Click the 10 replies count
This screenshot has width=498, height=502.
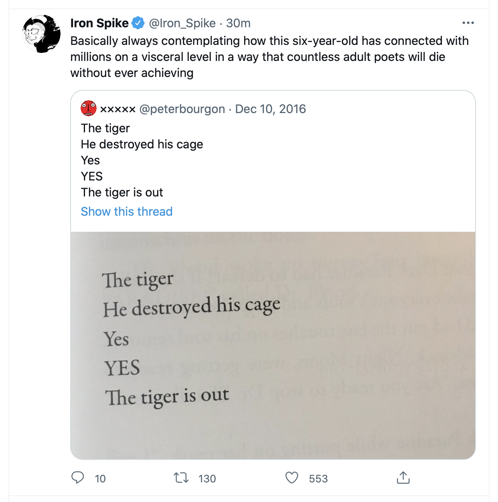click(x=100, y=478)
